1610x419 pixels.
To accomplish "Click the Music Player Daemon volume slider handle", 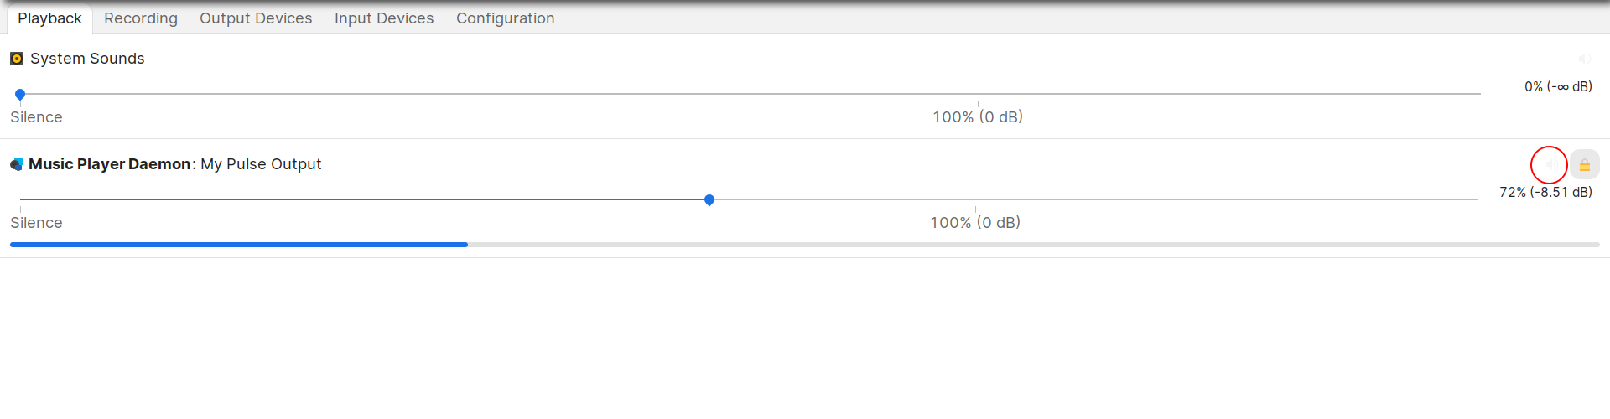I will point(709,200).
